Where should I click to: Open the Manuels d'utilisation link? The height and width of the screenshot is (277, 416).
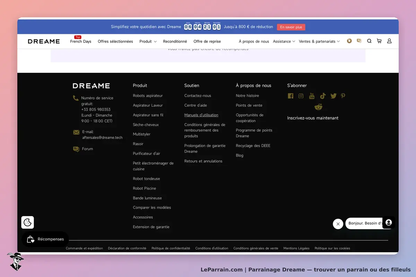(x=201, y=115)
